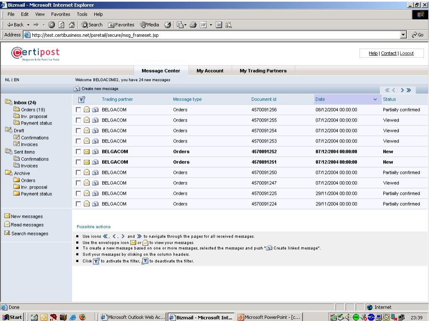Open the Mail toolbar dropdown
The width and height of the screenshot is (429, 321).
(x=186, y=25)
